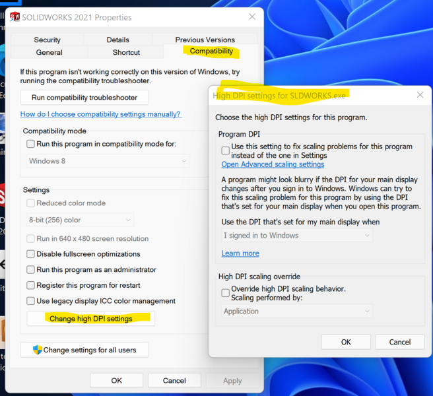433x396 pixels.
Task: Toggle Reduced color mode checkbox
Action: coord(30,203)
